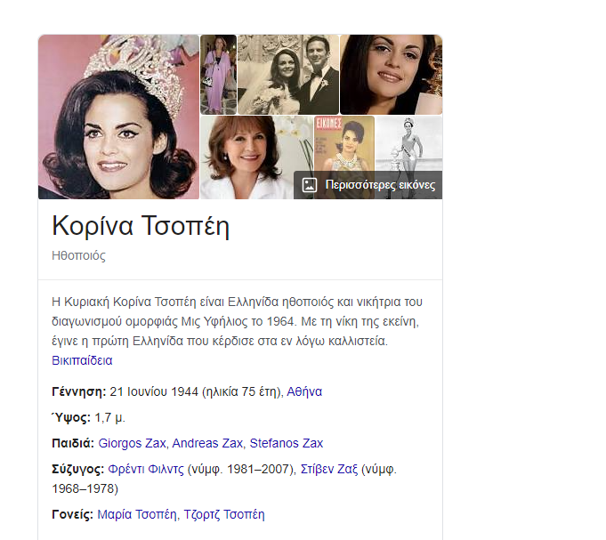Open the Giorgos Zax link
This screenshot has height=540, width=606.
(x=132, y=443)
